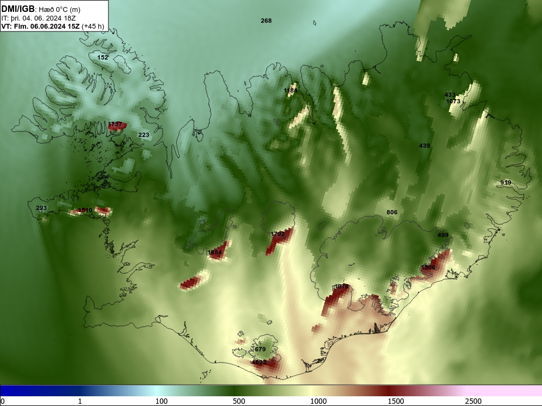
Task: Select the 500 label on the color scale
Action: click(x=239, y=401)
